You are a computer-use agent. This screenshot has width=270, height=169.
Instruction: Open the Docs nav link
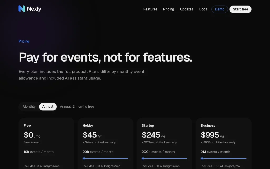tap(203, 9)
